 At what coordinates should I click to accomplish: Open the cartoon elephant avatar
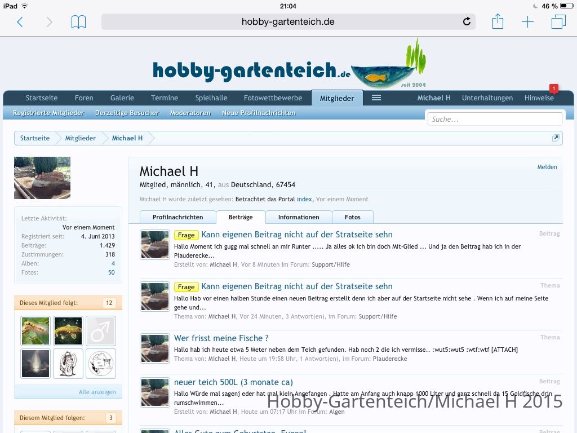[x=68, y=364]
